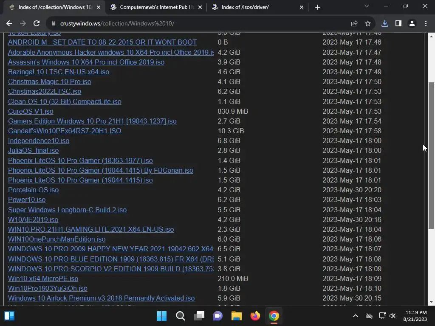Open Task View from taskbar
Viewport: 435px width, 326px height.
coord(199,316)
